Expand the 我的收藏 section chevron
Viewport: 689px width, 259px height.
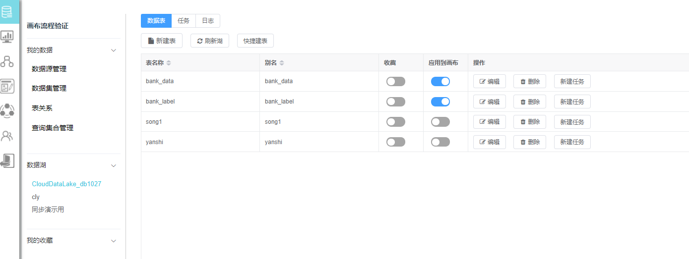point(114,241)
